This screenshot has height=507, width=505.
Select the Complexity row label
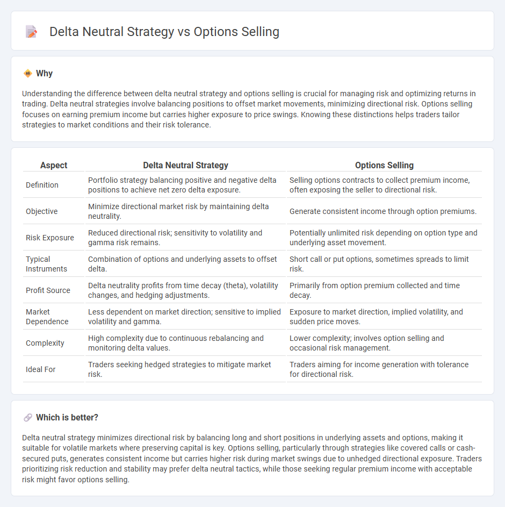click(x=45, y=343)
